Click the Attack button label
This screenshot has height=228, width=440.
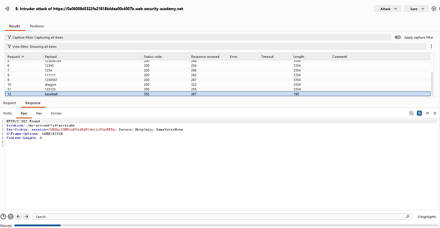[385, 9]
